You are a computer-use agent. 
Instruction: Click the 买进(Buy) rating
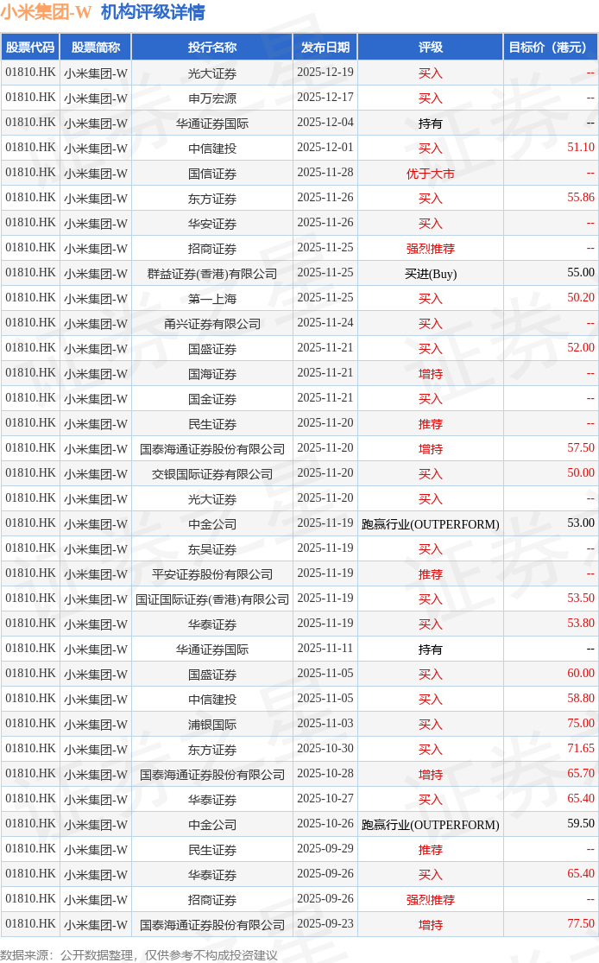[x=430, y=274]
